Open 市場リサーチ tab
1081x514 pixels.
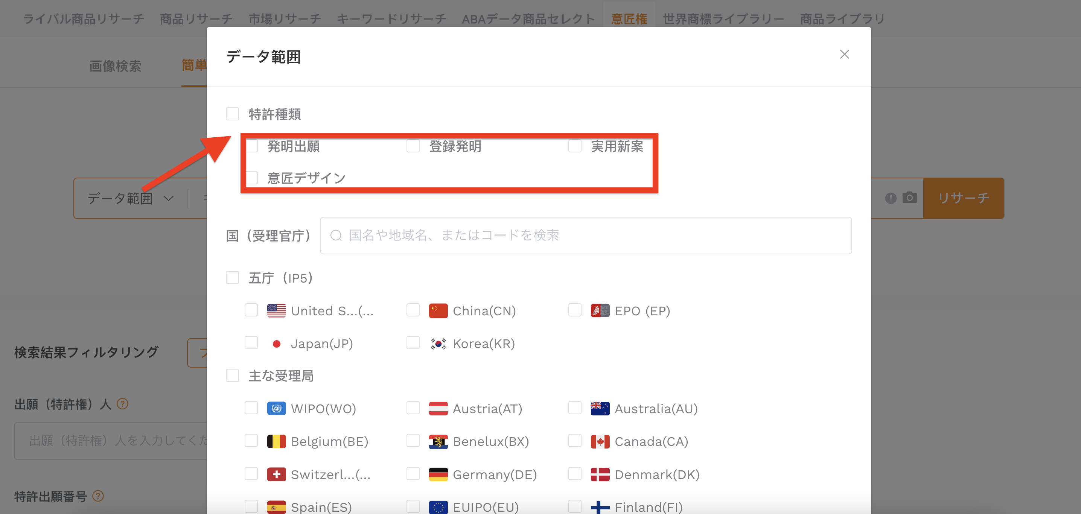point(285,19)
